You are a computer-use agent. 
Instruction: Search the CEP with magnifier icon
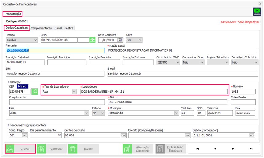click(35, 92)
